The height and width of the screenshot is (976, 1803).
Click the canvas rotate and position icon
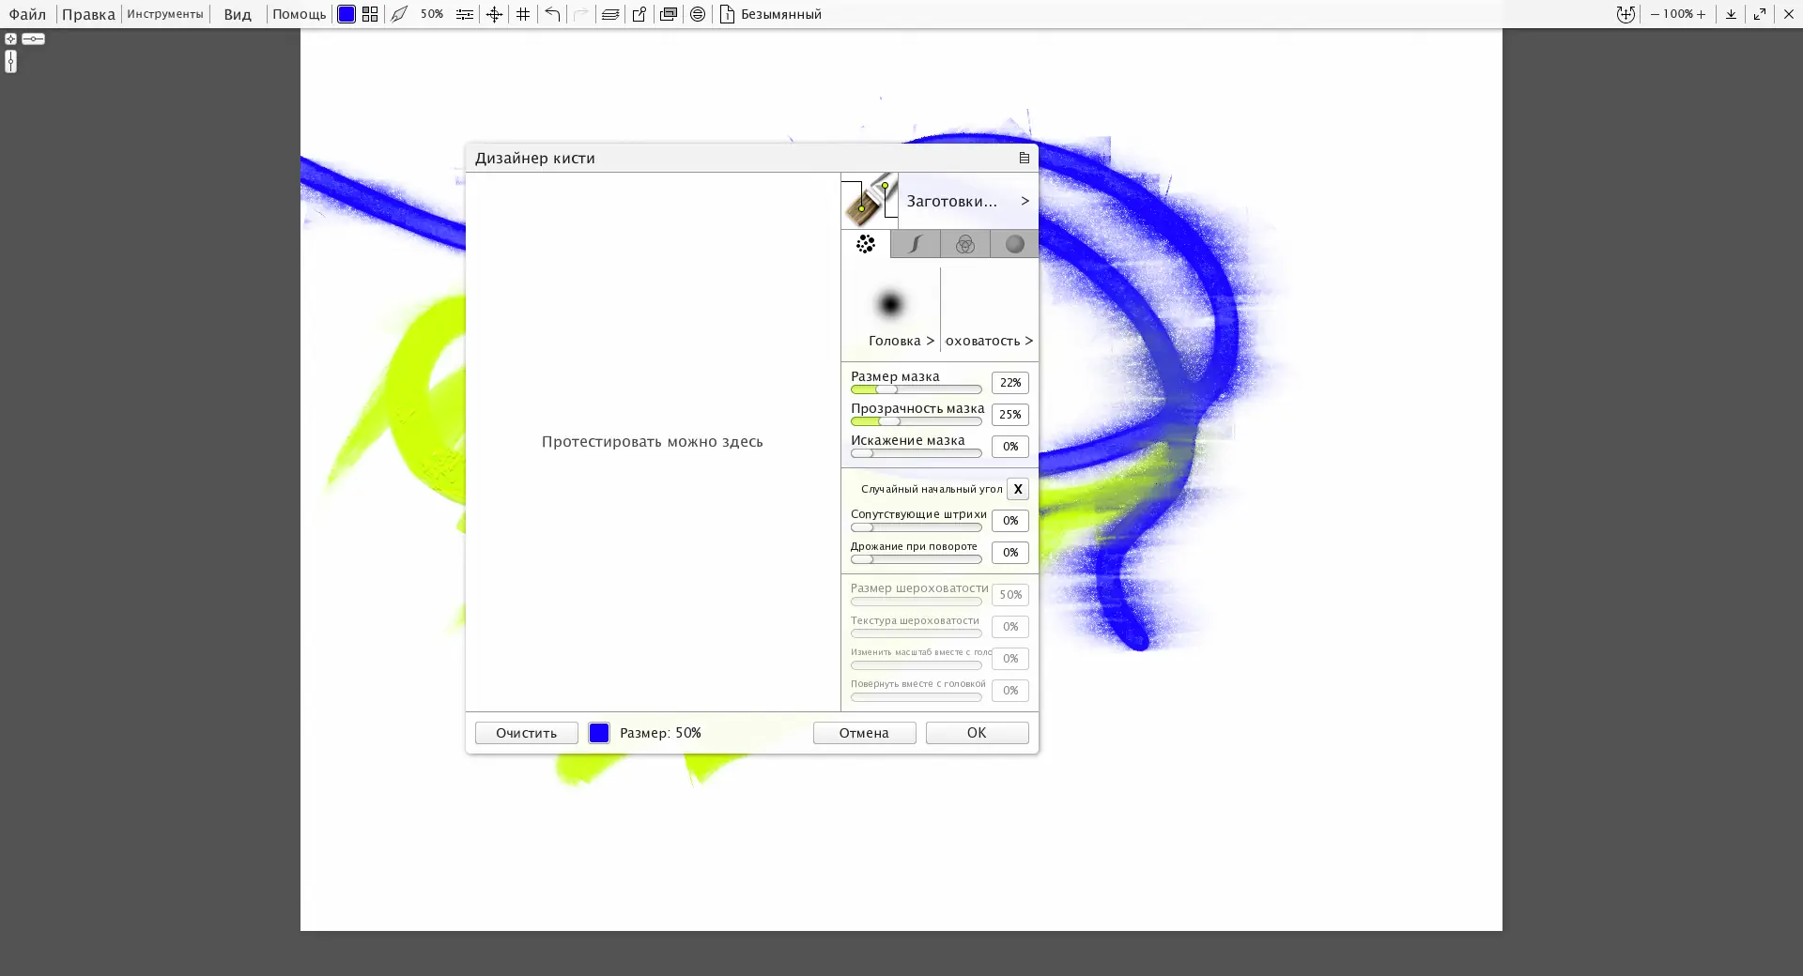coord(1626,14)
